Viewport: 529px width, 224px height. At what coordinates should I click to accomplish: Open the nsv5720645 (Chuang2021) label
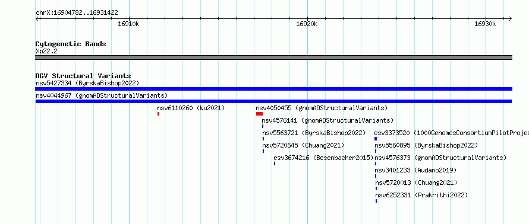pyautogui.click(x=303, y=145)
